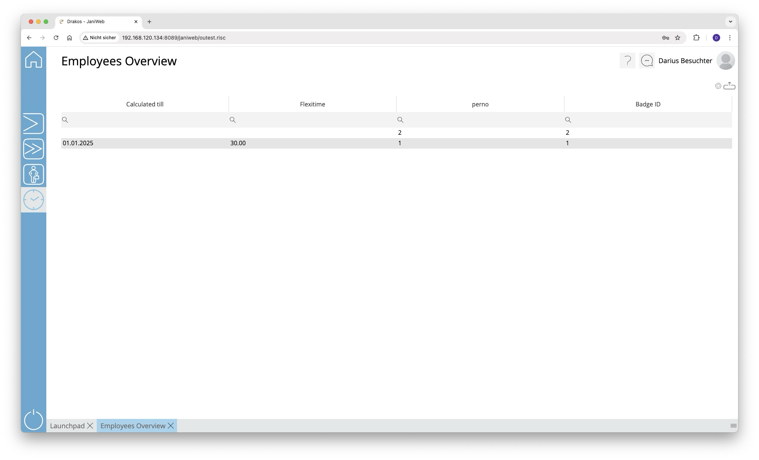This screenshot has height=460, width=759.
Task: Open table settings gear icon
Action: [x=718, y=86]
